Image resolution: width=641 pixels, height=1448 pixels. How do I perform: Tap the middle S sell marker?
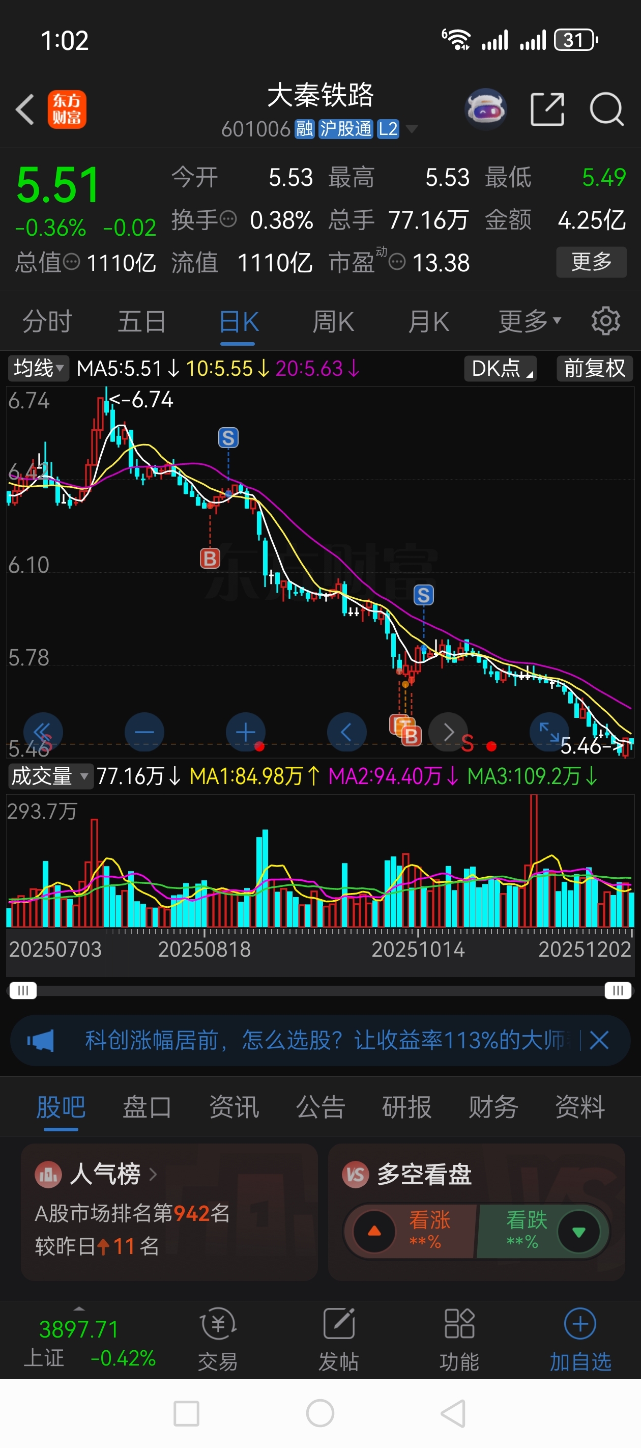coord(424,595)
